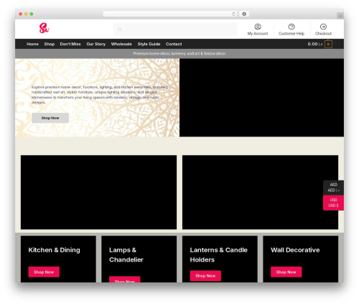
Task: Click My Account label link
Action: point(258,34)
